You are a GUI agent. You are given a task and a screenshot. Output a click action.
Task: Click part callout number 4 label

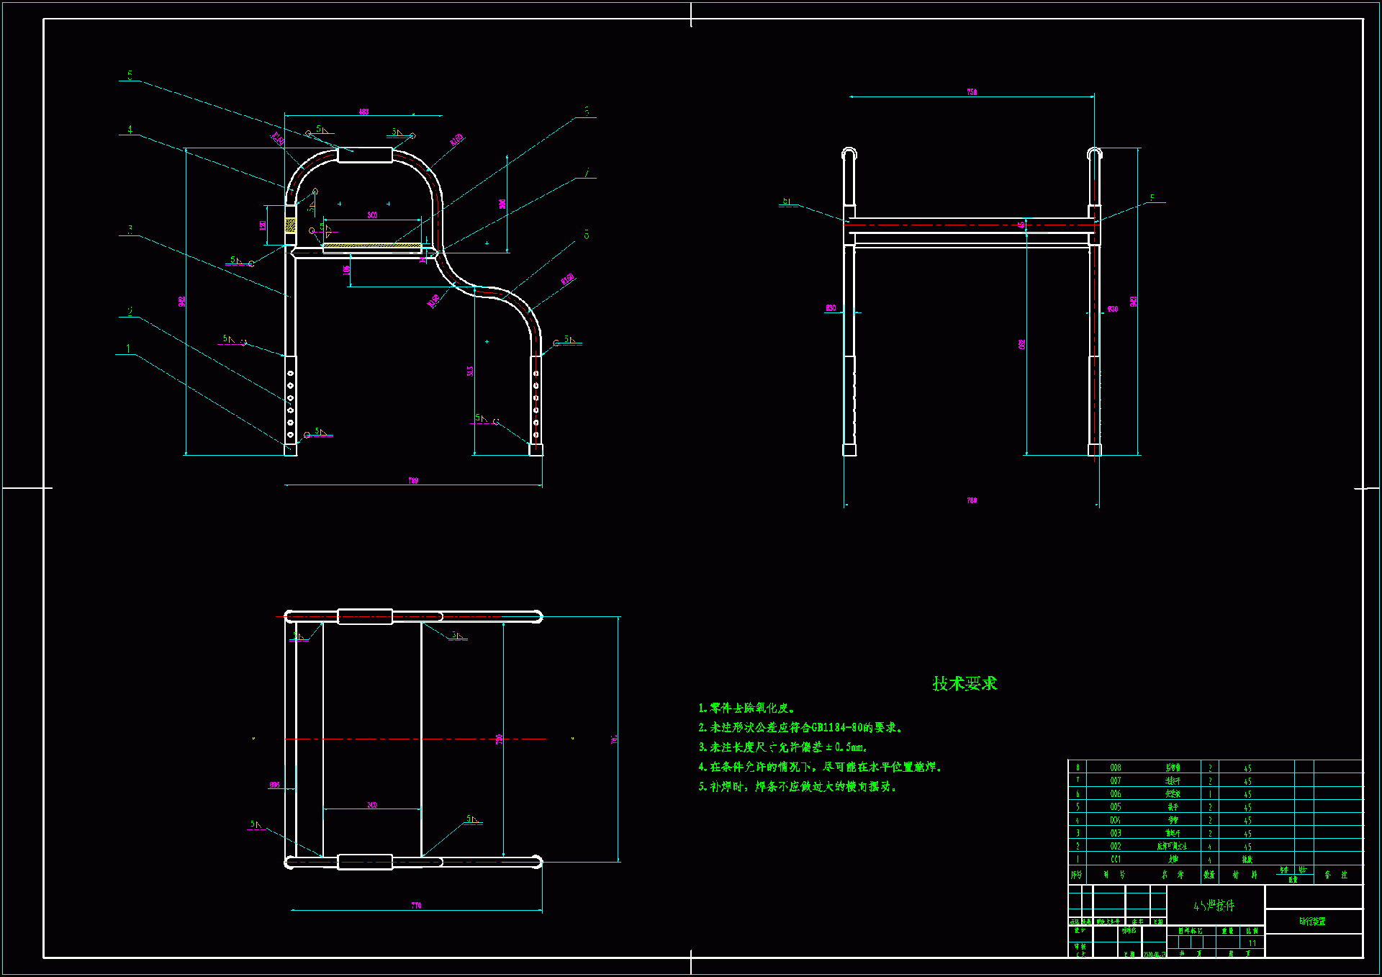(130, 130)
